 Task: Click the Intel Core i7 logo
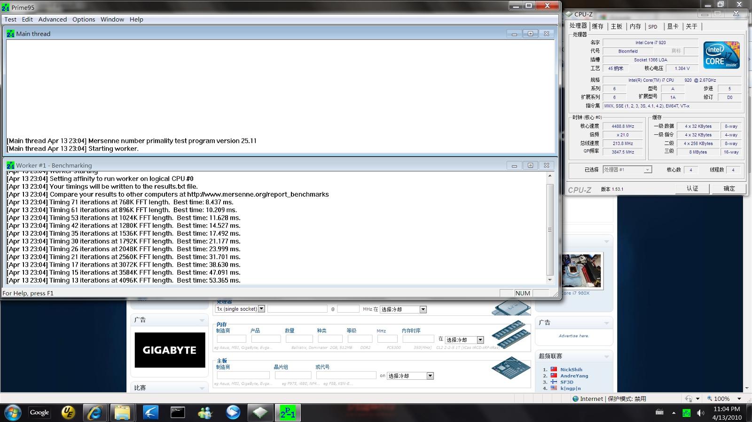[721, 55]
